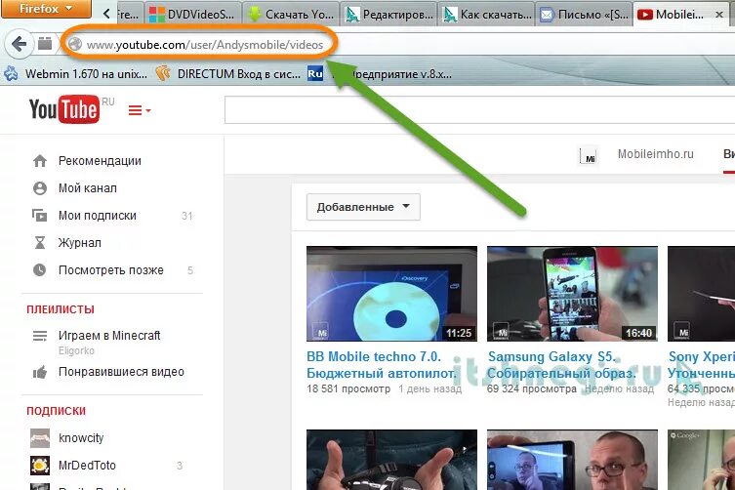
Task: Click the Mi channel icon in header
Action: coord(589,156)
